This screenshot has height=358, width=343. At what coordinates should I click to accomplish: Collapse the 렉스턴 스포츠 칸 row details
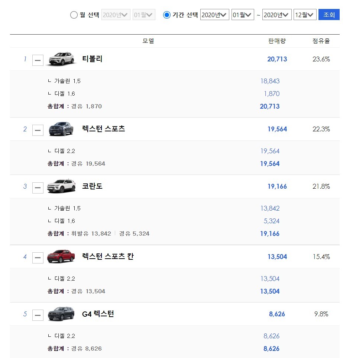point(38,258)
